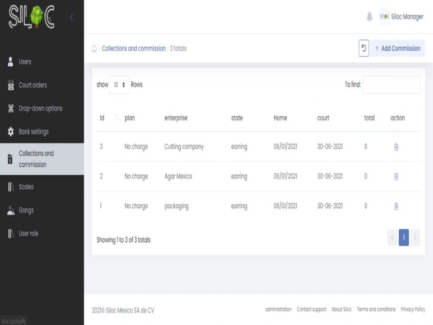This screenshot has width=433, height=325.
Task: Click the User role books icon
Action: (x=11, y=234)
